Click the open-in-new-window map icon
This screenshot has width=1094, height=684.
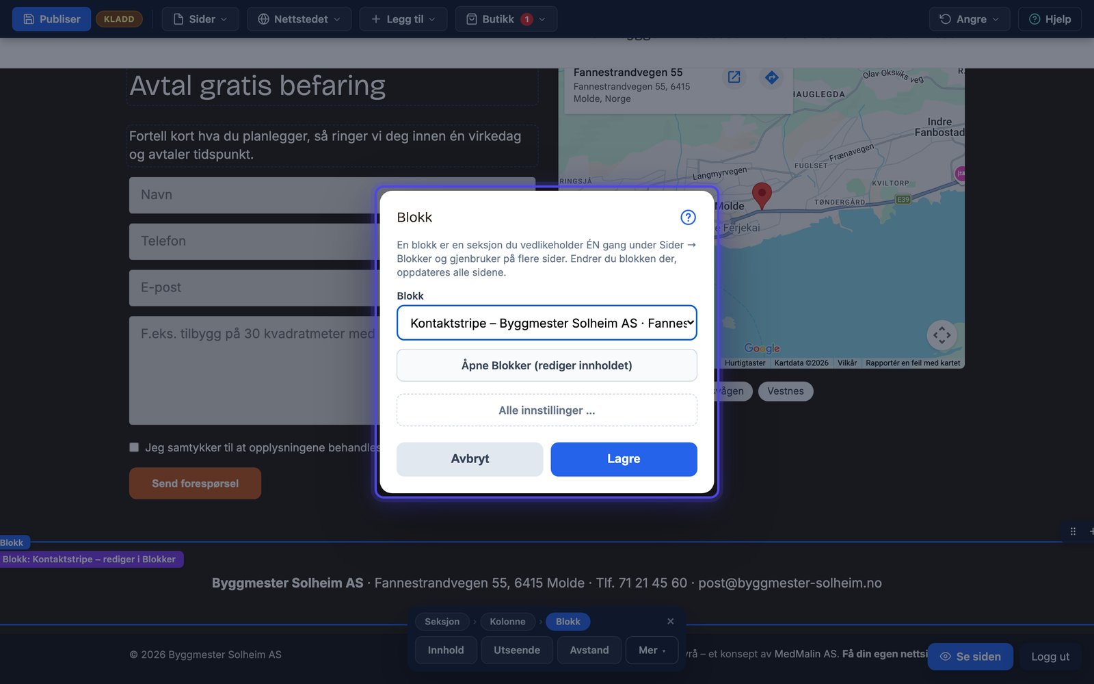734,77
